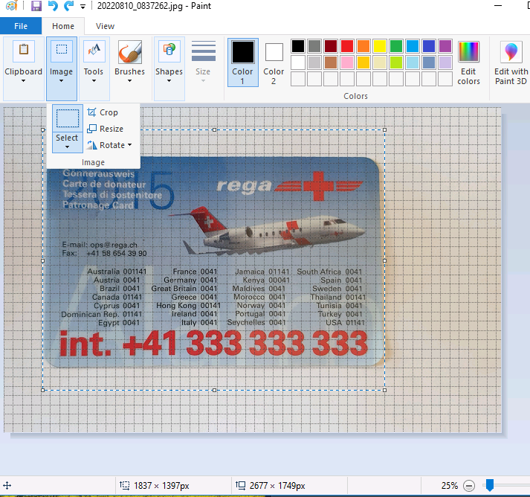
Task: Open the File menu
Action: pos(21,26)
